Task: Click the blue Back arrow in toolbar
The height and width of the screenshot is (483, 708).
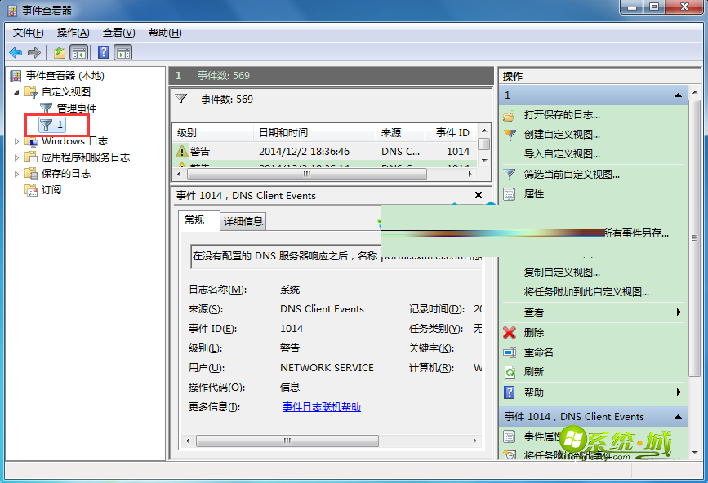Action: [x=16, y=52]
